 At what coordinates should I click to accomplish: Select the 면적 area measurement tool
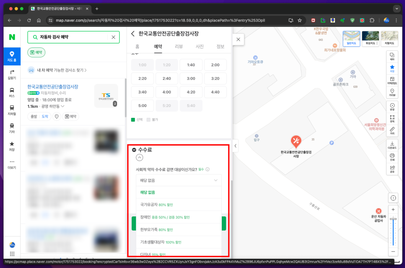tap(392, 119)
